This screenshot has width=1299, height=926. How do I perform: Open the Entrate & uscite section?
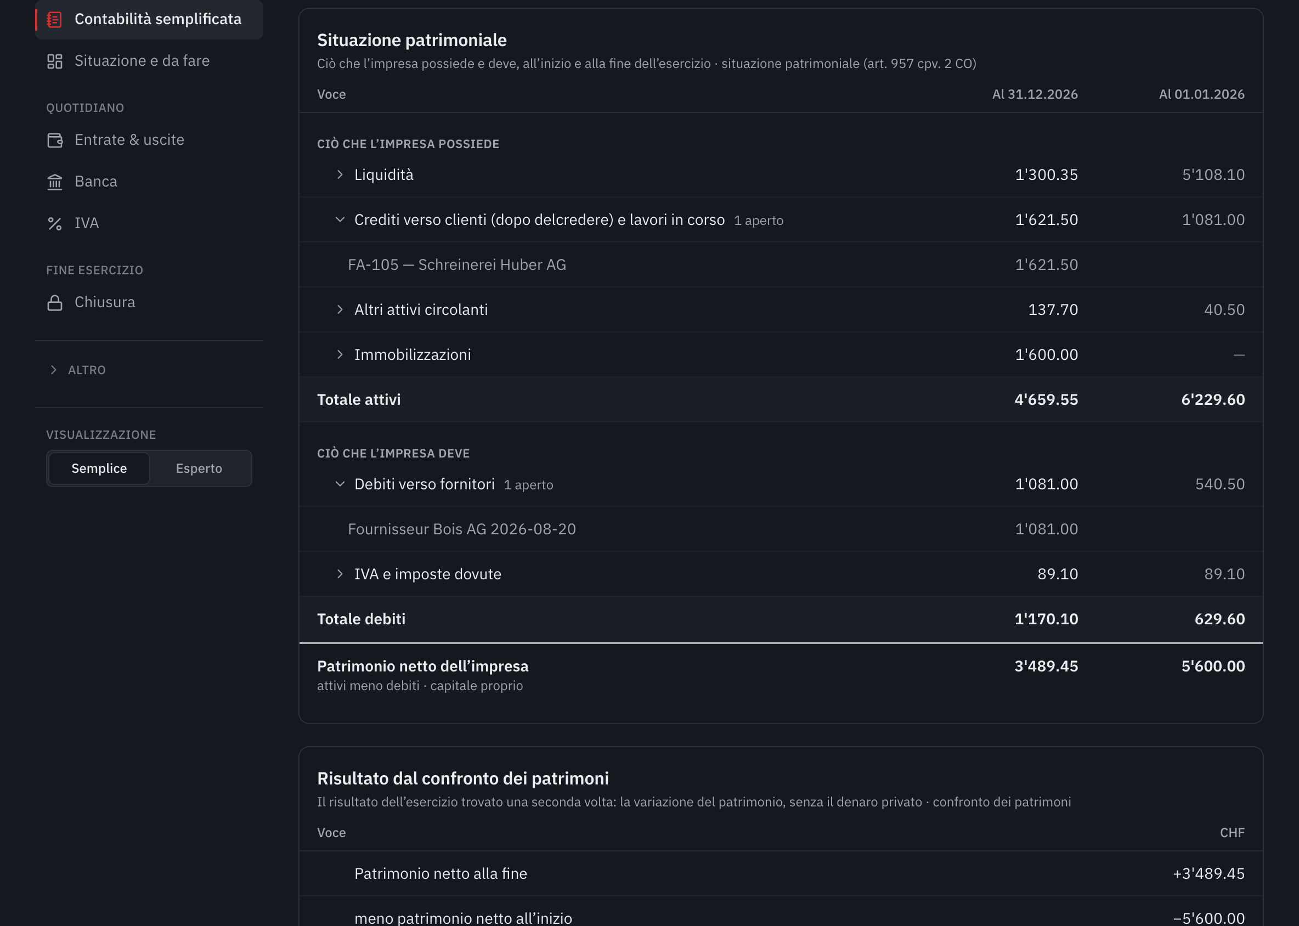point(149,140)
